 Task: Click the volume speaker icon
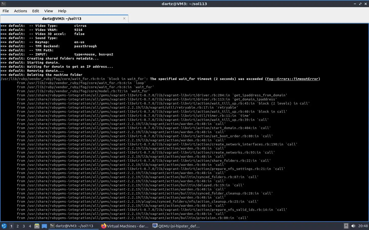click(x=353, y=226)
